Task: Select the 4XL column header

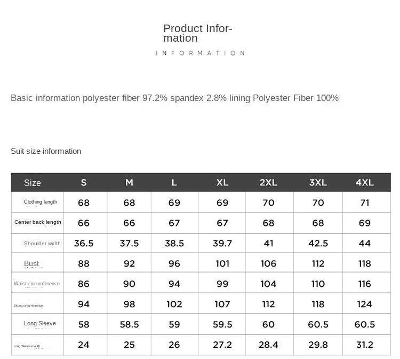Action: click(x=365, y=183)
